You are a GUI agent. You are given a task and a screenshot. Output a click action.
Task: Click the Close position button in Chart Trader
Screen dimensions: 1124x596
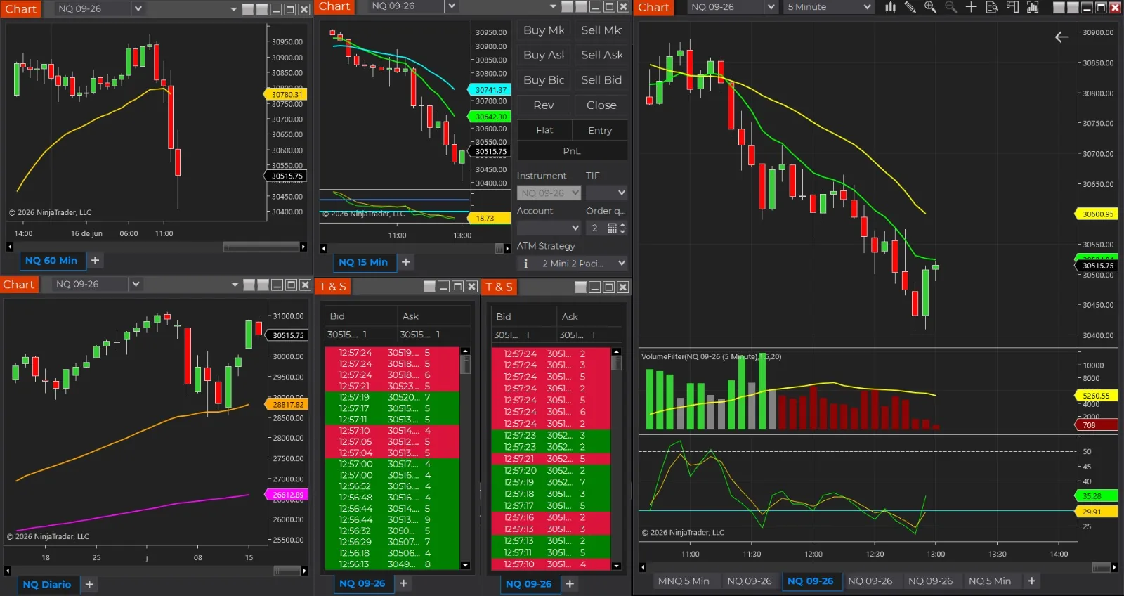601,105
